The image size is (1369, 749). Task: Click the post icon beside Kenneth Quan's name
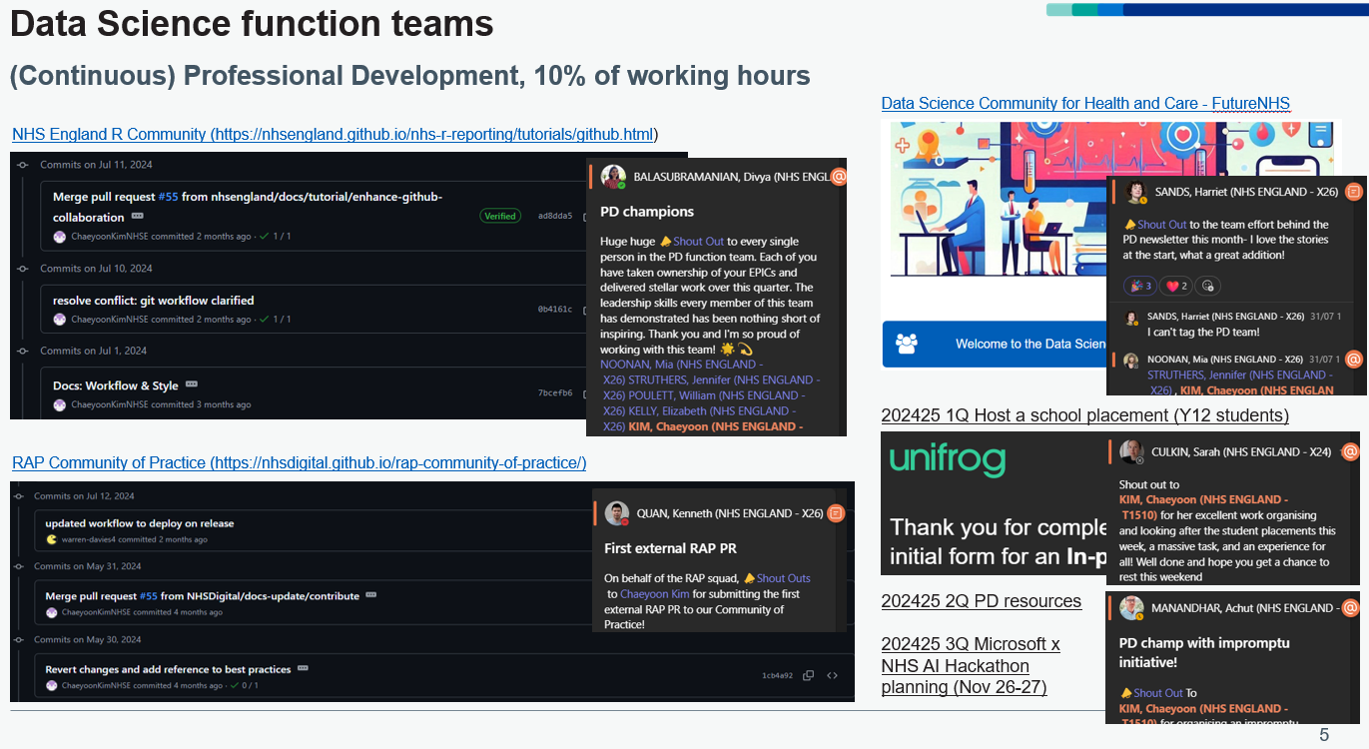pyautogui.click(x=837, y=513)
